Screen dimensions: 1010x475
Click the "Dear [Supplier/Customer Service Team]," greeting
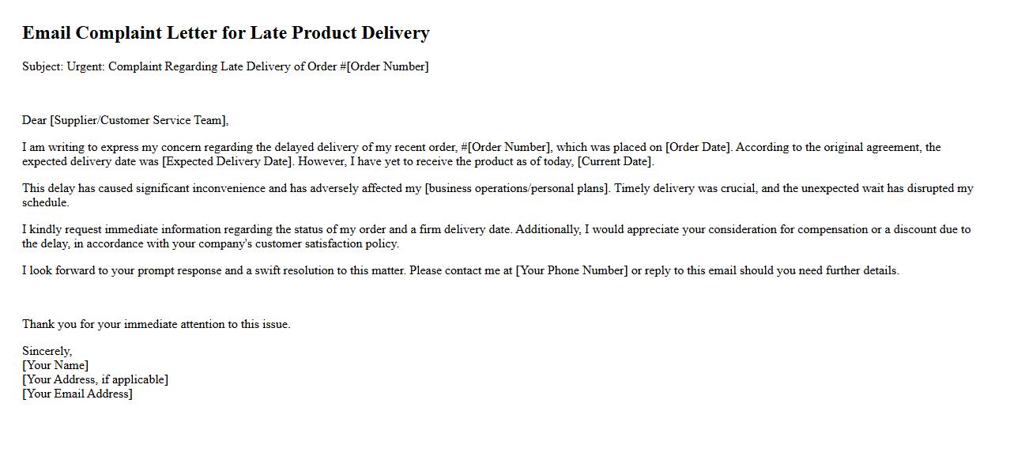[125, 120]
